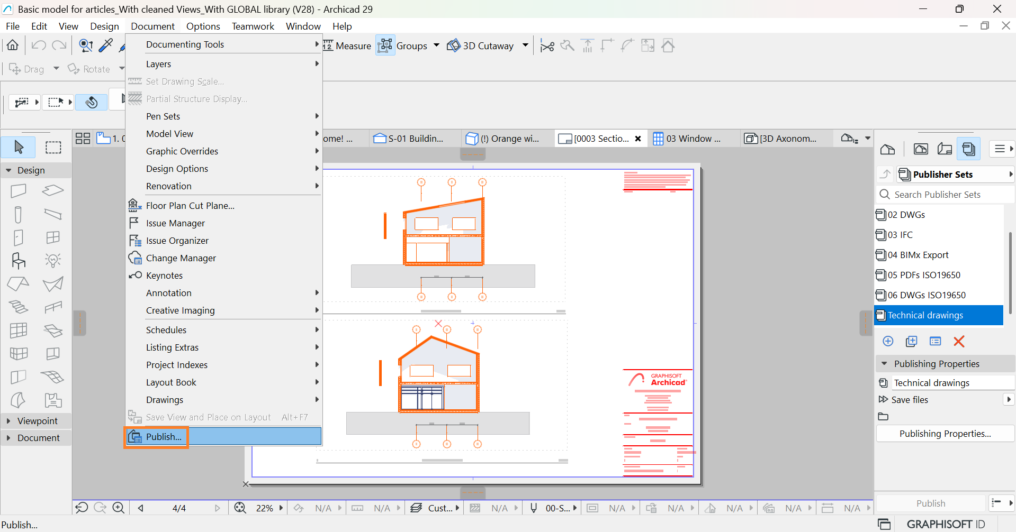
Task: Select 02 DWGs publisher set
Action: [x=939, y=215]
